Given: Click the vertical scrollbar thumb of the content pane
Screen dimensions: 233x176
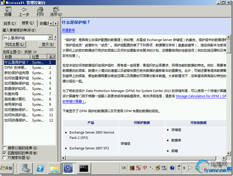Looking at the screenshot, I should 228,46.
